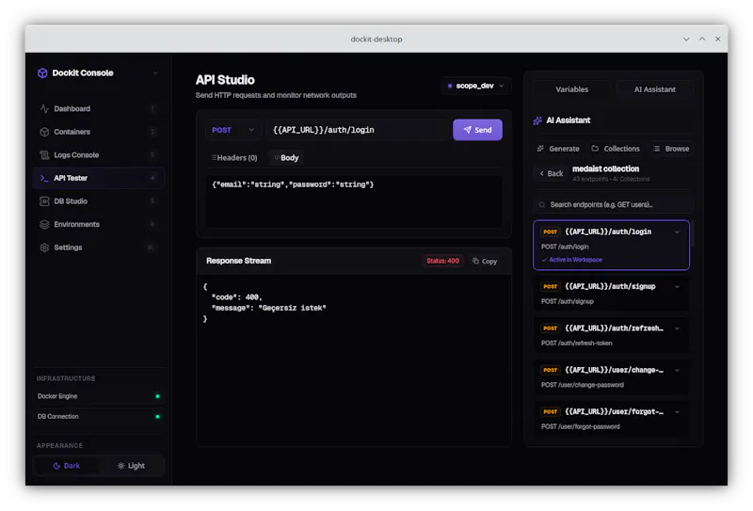Open the Environments menu item

point(99,224)
